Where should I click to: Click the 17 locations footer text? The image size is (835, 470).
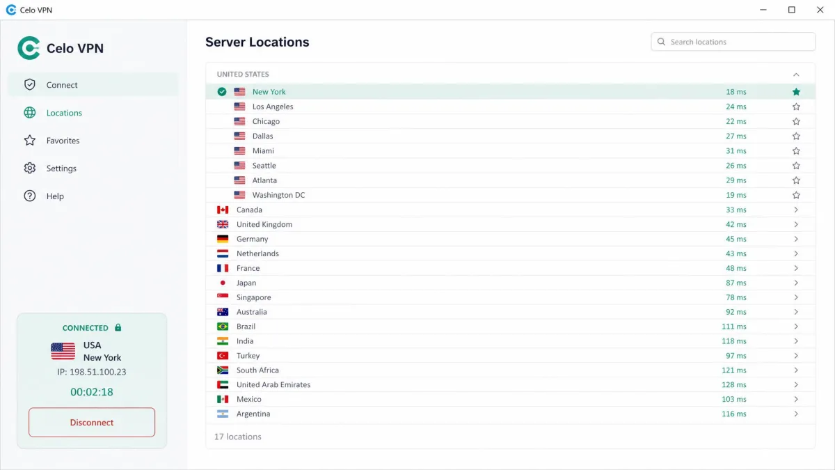click(238, 437)
